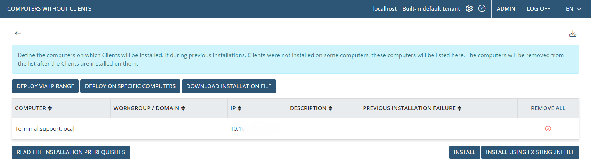Open the ADMIN menu item
This screenshot has width=591, height=164.
[x=506, y=9]
